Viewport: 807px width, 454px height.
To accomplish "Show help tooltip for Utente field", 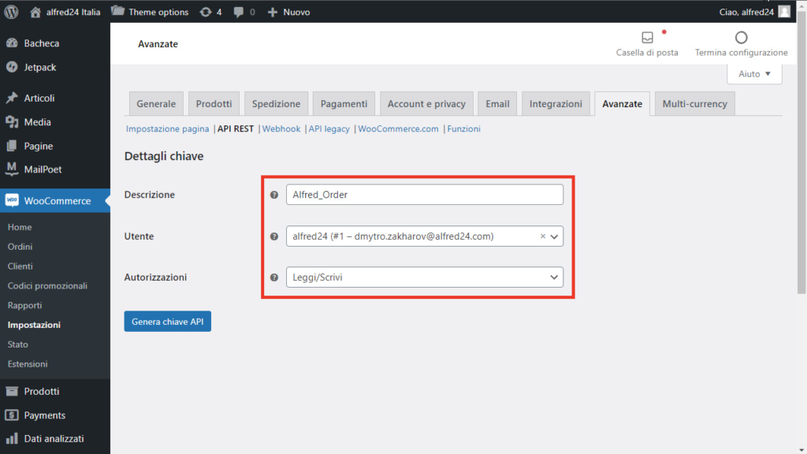I will (x=274, y=236).
